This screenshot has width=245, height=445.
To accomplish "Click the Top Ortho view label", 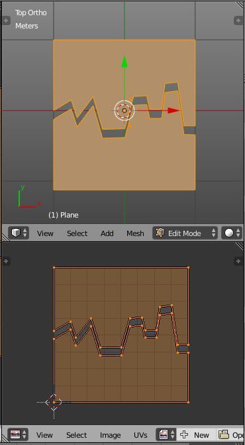I will (x=30, y=13).
